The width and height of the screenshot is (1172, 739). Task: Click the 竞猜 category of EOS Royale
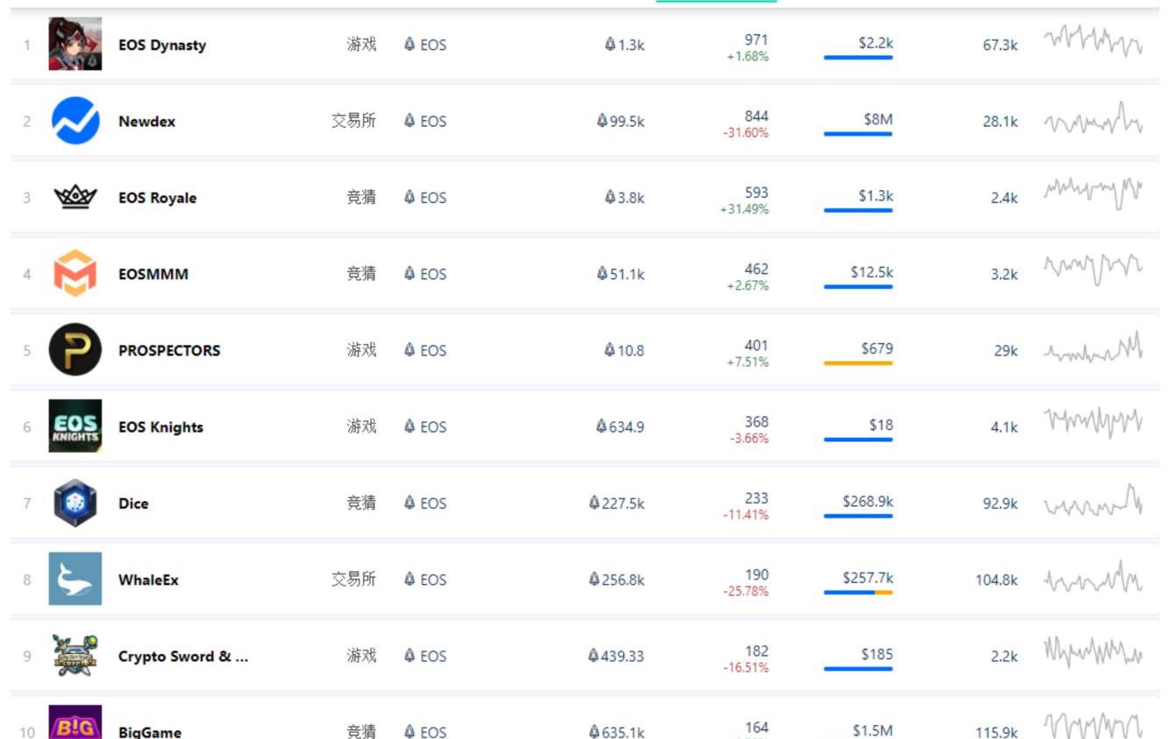click(361, 197)
